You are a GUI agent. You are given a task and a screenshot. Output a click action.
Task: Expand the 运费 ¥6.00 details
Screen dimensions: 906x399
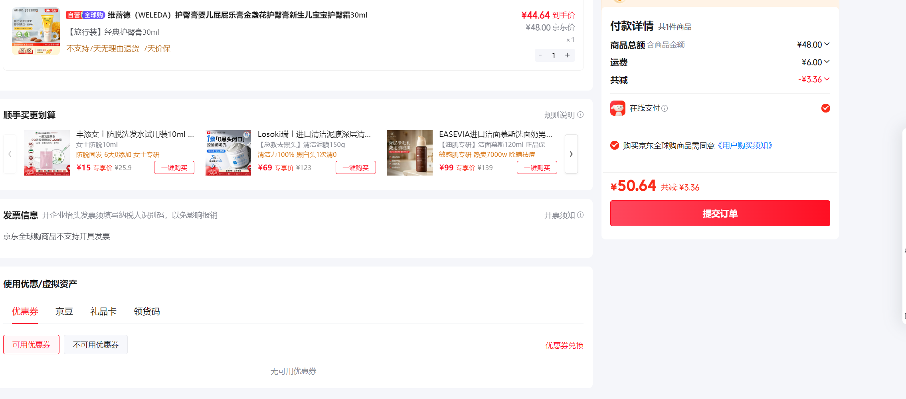827,61
